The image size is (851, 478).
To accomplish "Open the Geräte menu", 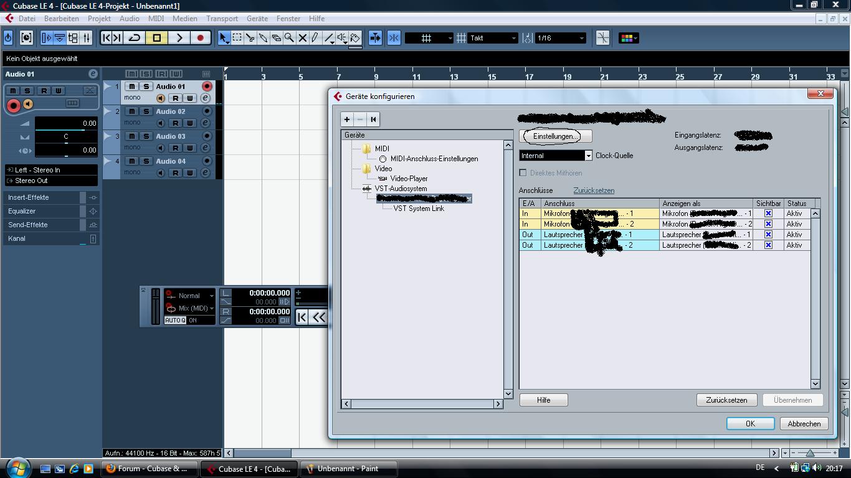I will pyautogui.click(x=257, y=19).
